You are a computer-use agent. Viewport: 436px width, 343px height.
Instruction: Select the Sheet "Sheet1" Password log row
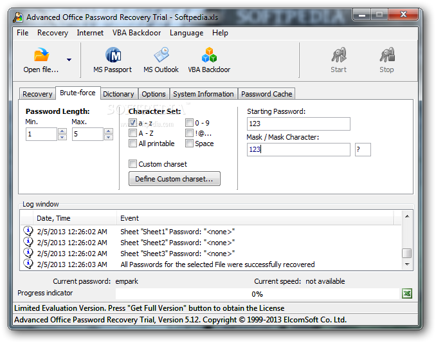pyautogui.click(x=211, y=232)
